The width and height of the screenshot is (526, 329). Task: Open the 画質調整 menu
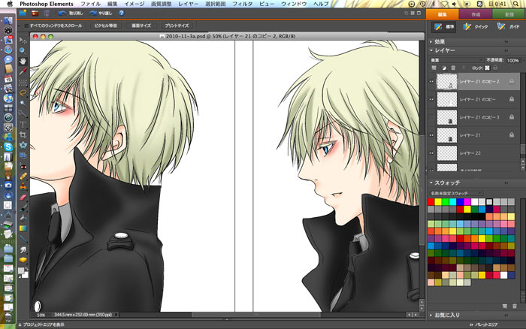(x=161, y=4)
